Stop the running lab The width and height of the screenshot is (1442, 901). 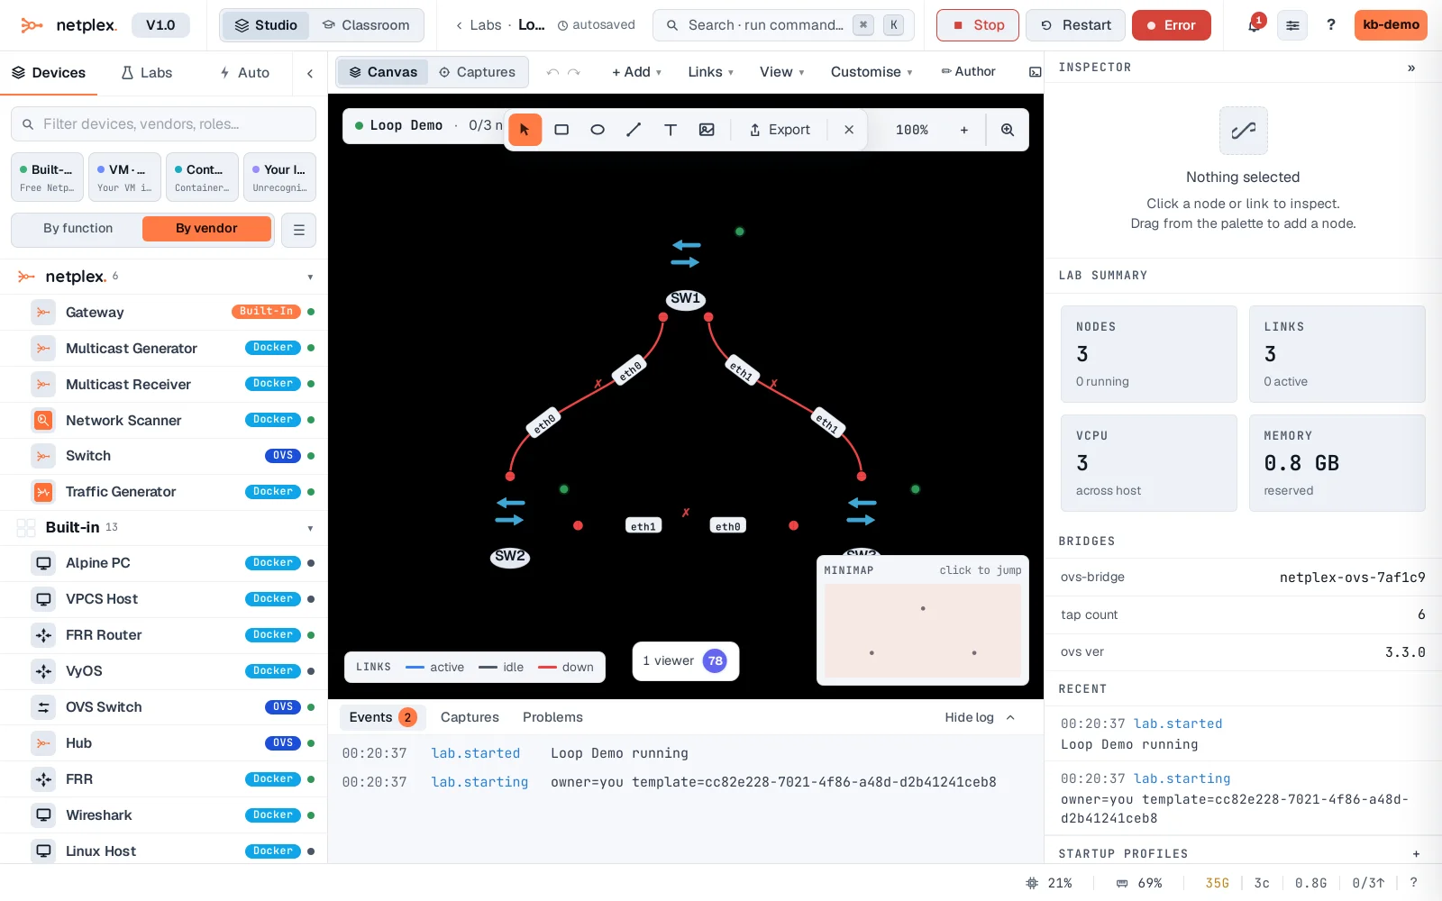pyautogui.click(x=978, y=25)
